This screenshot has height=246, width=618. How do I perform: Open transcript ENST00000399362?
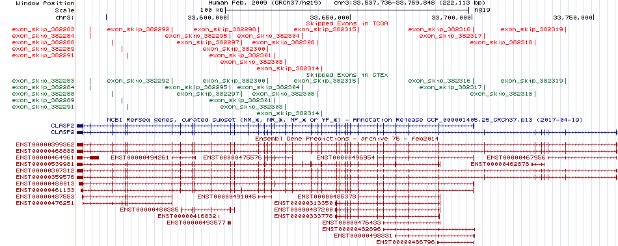[x=45, y=144]
